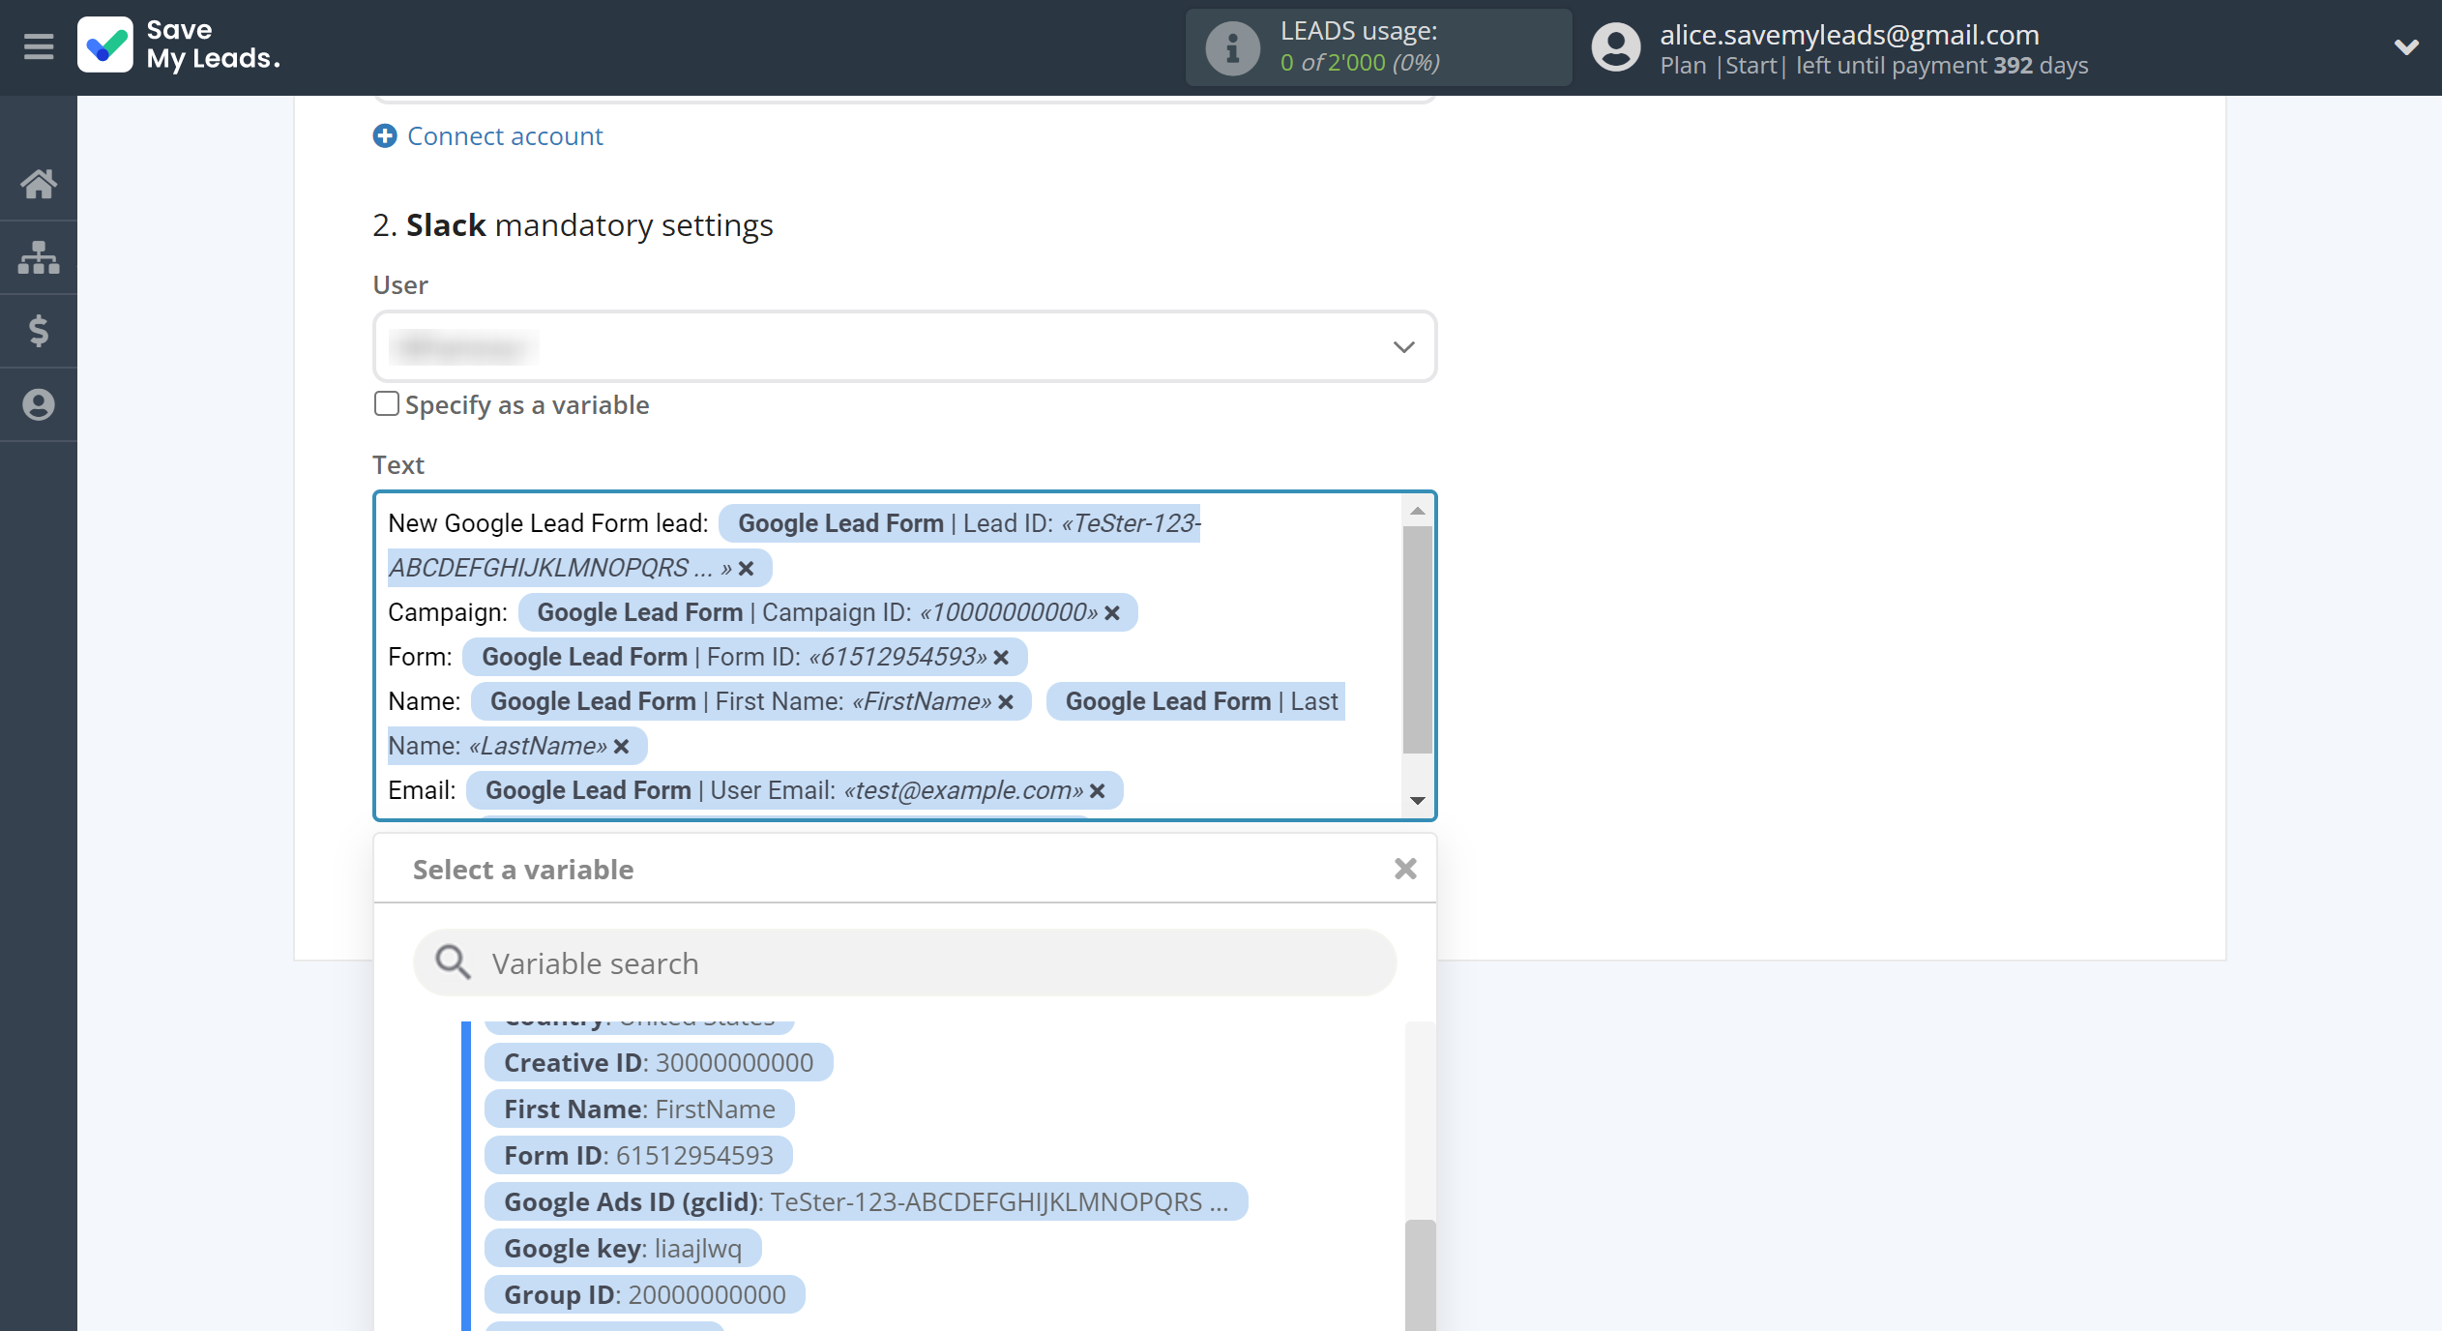Viewport: 2442px width, 1331px height.
Task: Expand the account dropdown chevron in header
Action: click(2406, 46)
